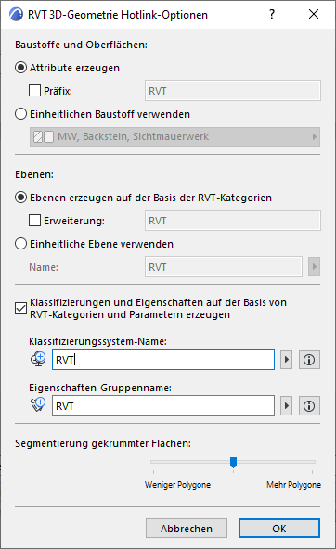Uncheck Klassifizierungen und Eigenschaften erzeugen checkbox
The image size is (336, 549).
20,309
